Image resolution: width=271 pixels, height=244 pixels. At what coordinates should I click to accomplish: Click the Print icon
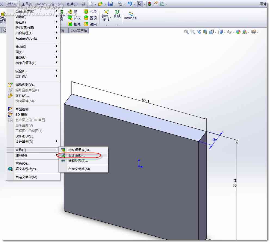120,4
